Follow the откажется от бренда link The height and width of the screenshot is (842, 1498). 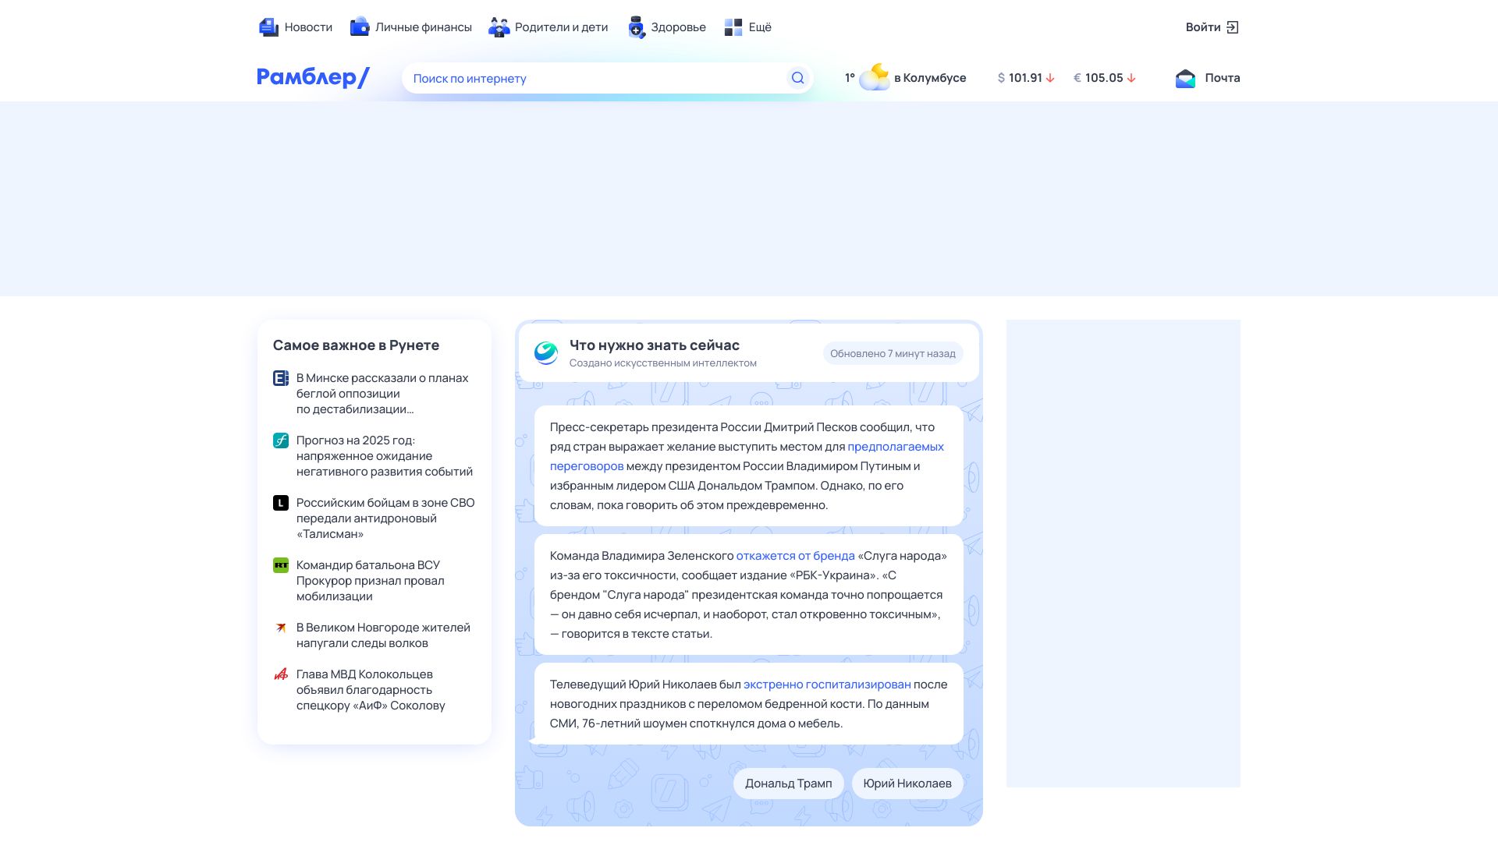pos(795,556)
